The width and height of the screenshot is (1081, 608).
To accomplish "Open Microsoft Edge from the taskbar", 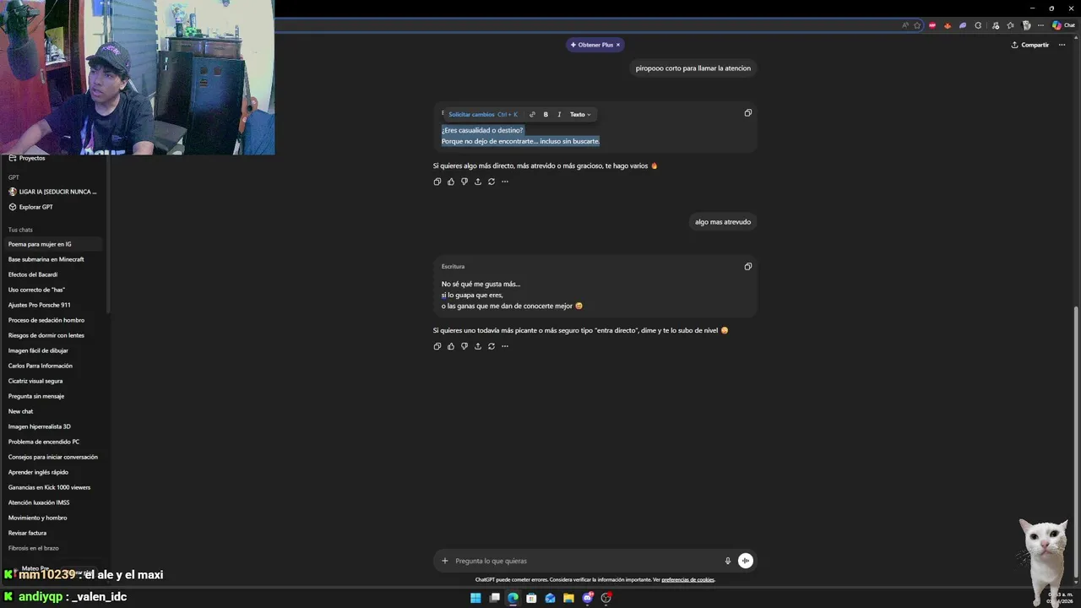I will 513,598.
